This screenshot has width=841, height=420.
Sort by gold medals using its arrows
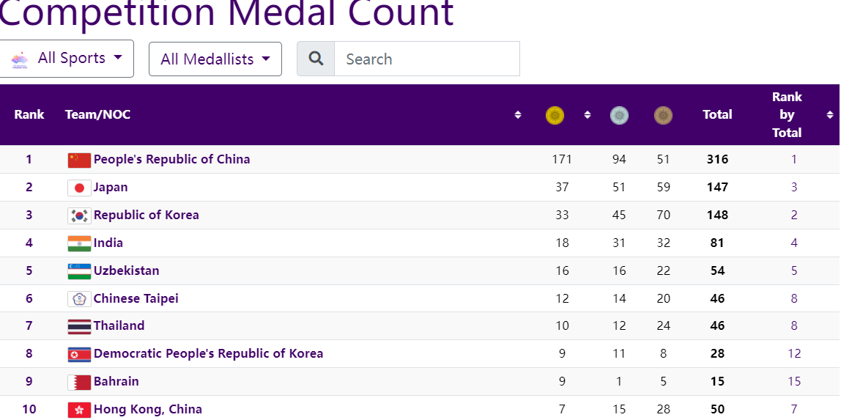587,115
